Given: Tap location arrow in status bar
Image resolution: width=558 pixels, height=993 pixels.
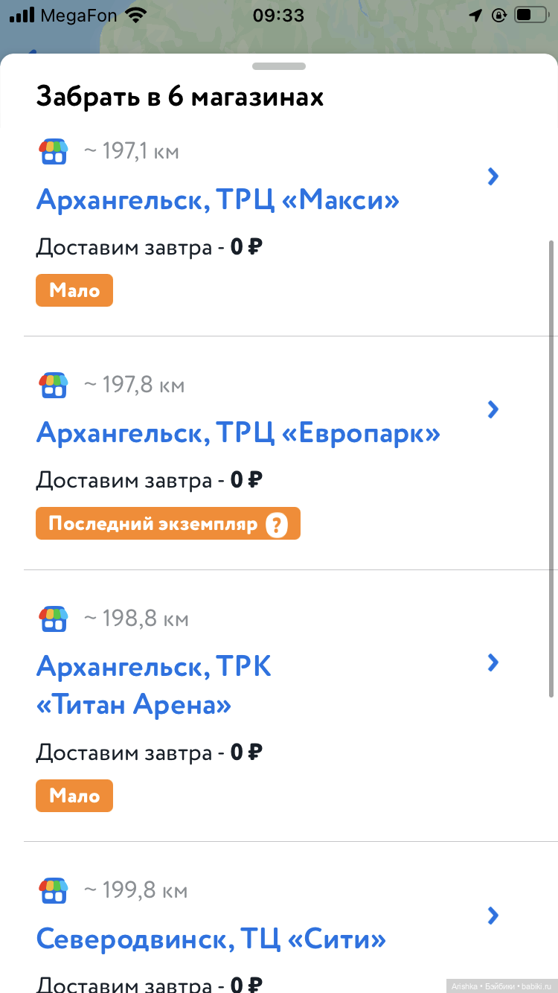Looking at the screenshot, I should coord(475,15).
